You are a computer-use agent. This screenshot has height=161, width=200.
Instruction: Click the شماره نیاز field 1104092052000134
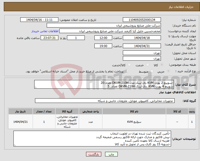coord(142,20)
